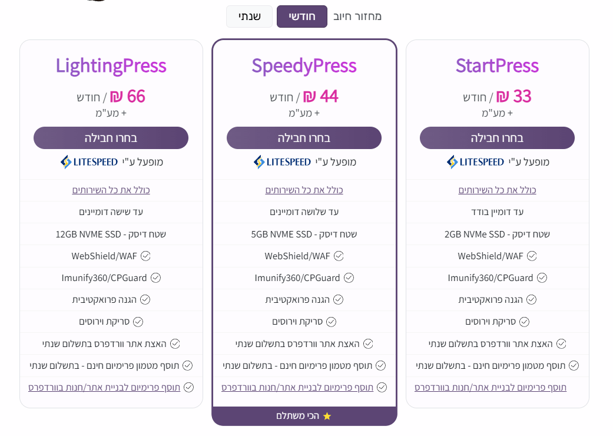613x436 pixels.
Task: Click the LiteSpeed logo in the LightingPress plan
Action: tap(89, 162)
